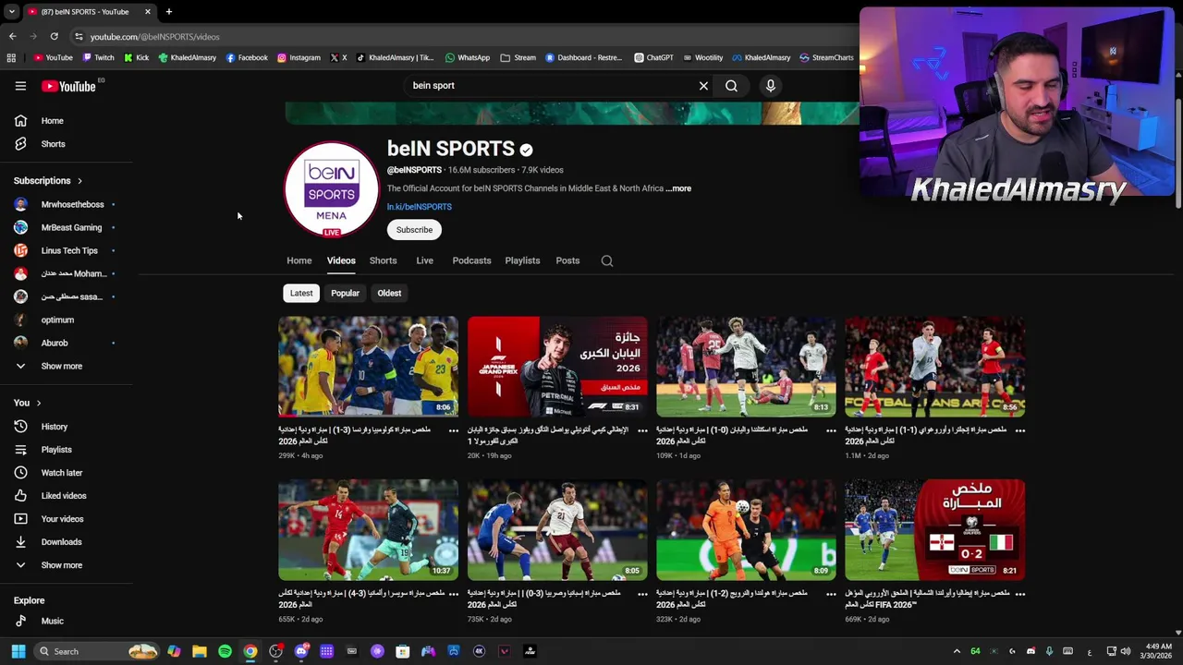Viewport: 1183px width, 665px height.
Task: Start voice search with the microphone icon
Action: 770,86
